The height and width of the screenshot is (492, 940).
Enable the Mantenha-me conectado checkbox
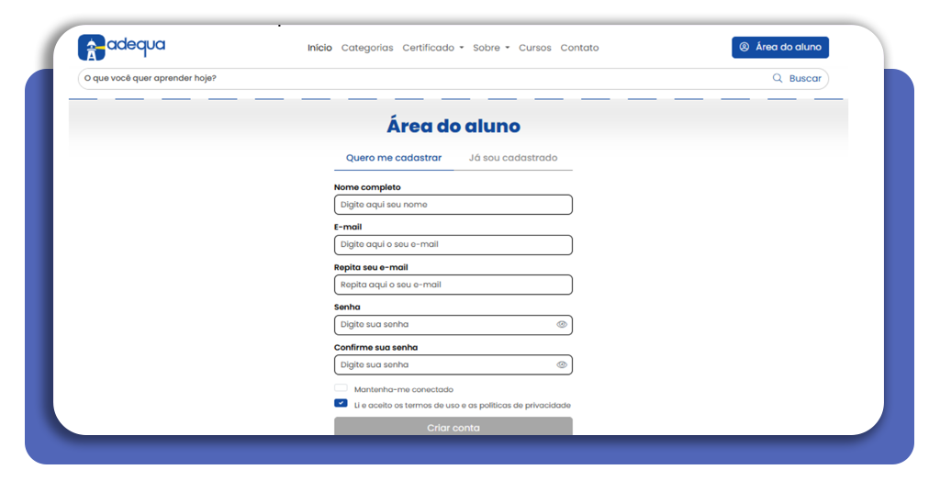tap(341, 389)
